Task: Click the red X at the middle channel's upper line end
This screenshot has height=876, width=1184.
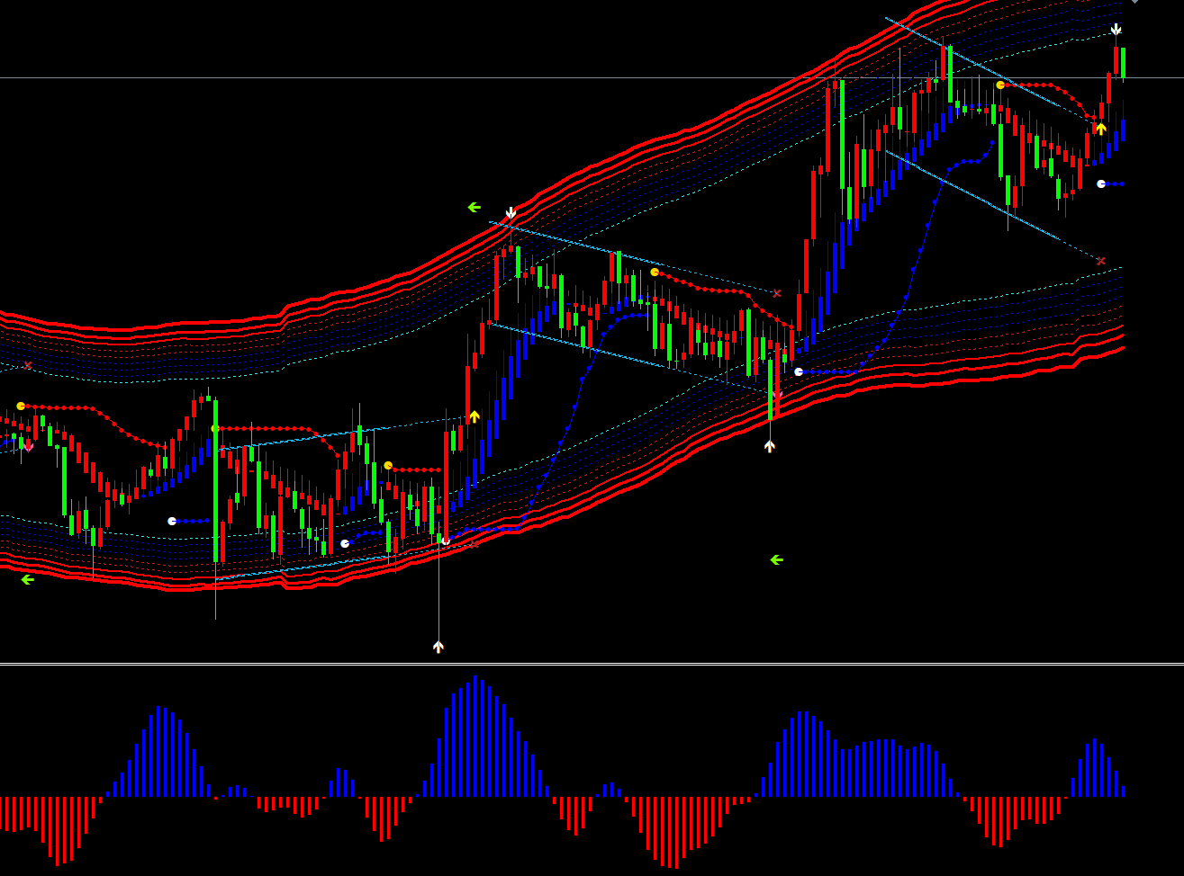Action: click(x=777, y=293)
